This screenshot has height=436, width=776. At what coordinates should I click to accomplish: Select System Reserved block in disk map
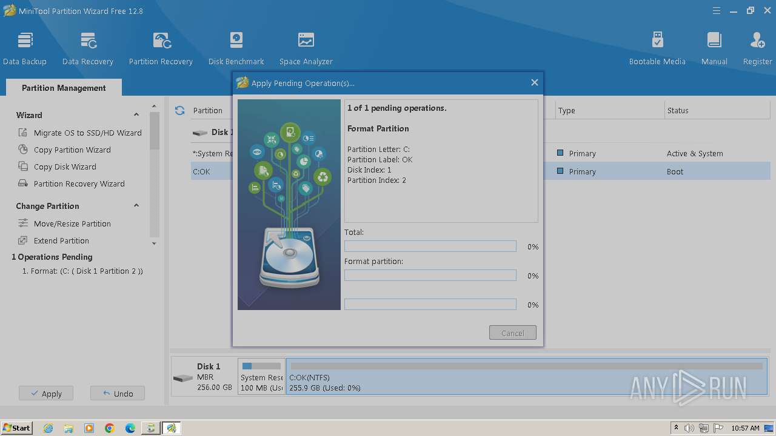[x=261, y=376]
